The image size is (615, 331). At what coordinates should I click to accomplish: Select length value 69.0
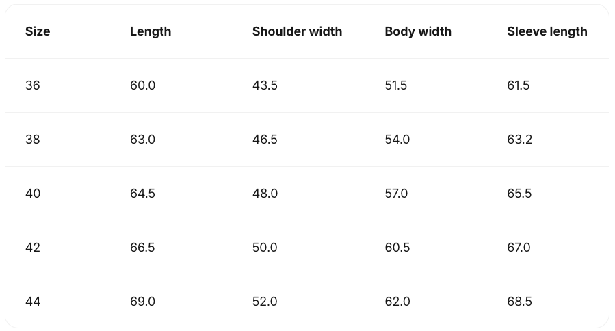click(143, 301)
